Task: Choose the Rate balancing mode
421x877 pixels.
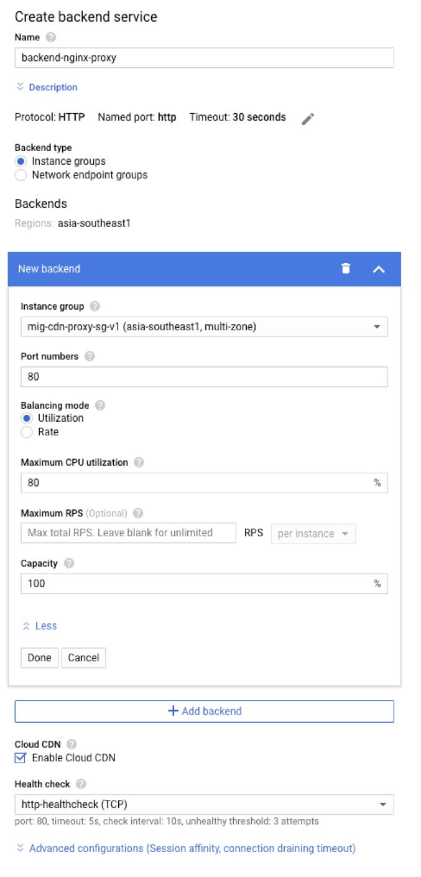Action: point(27,432)
